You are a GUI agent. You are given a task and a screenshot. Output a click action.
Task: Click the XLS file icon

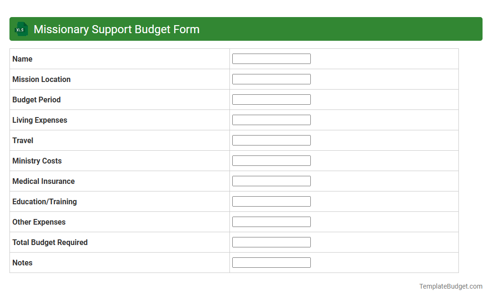coord(21,29)
